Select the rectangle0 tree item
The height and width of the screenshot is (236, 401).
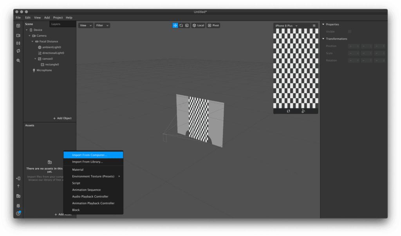[x=50, y=65]
